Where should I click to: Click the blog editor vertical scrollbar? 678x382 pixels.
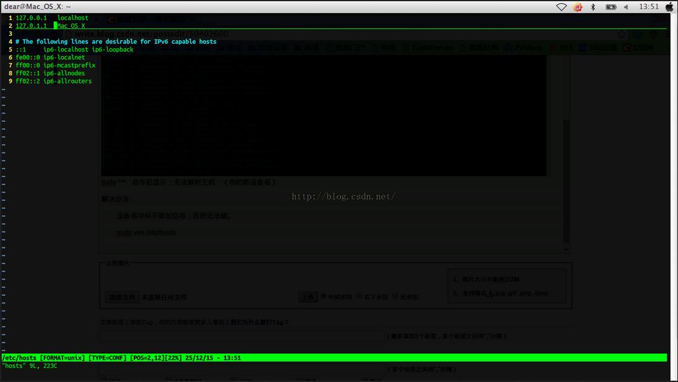[x=565, y=181]
